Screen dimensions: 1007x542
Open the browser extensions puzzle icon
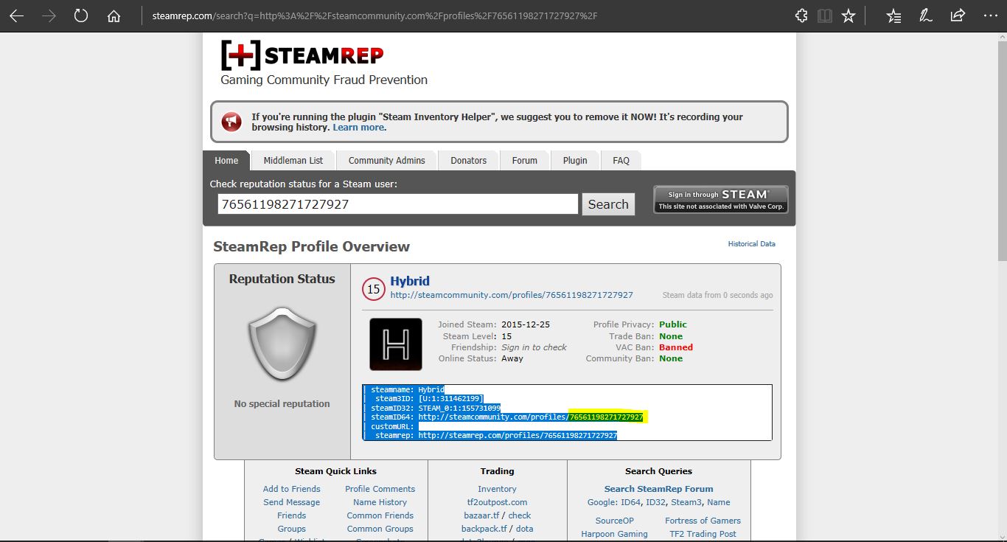(x=801, y=15)
